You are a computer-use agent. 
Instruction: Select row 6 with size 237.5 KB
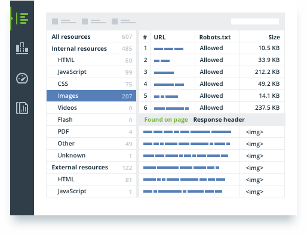pyautogui.click(x=212, y=108)
